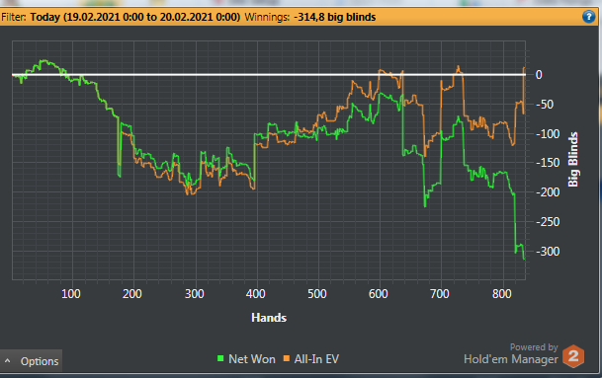Screen dimensions: 602x378
Task: Click the 300 hands axis label
Action: (195, 294)
